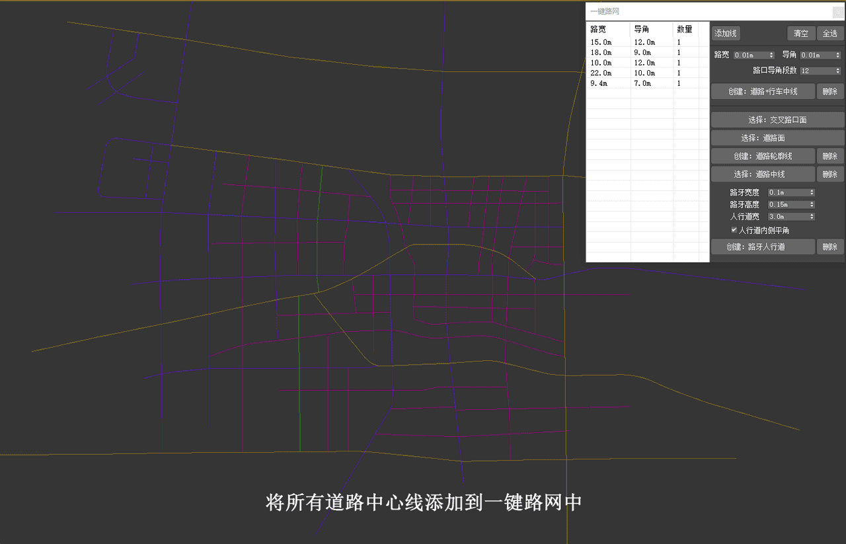The image size is (846, 544).
Task: Click 删除 next to 创建: 道路+行车中线
Action: pyautogui.click(x=830, y=92)
